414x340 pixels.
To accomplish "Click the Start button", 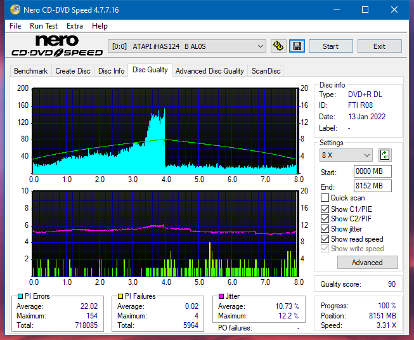I will 330,46.
